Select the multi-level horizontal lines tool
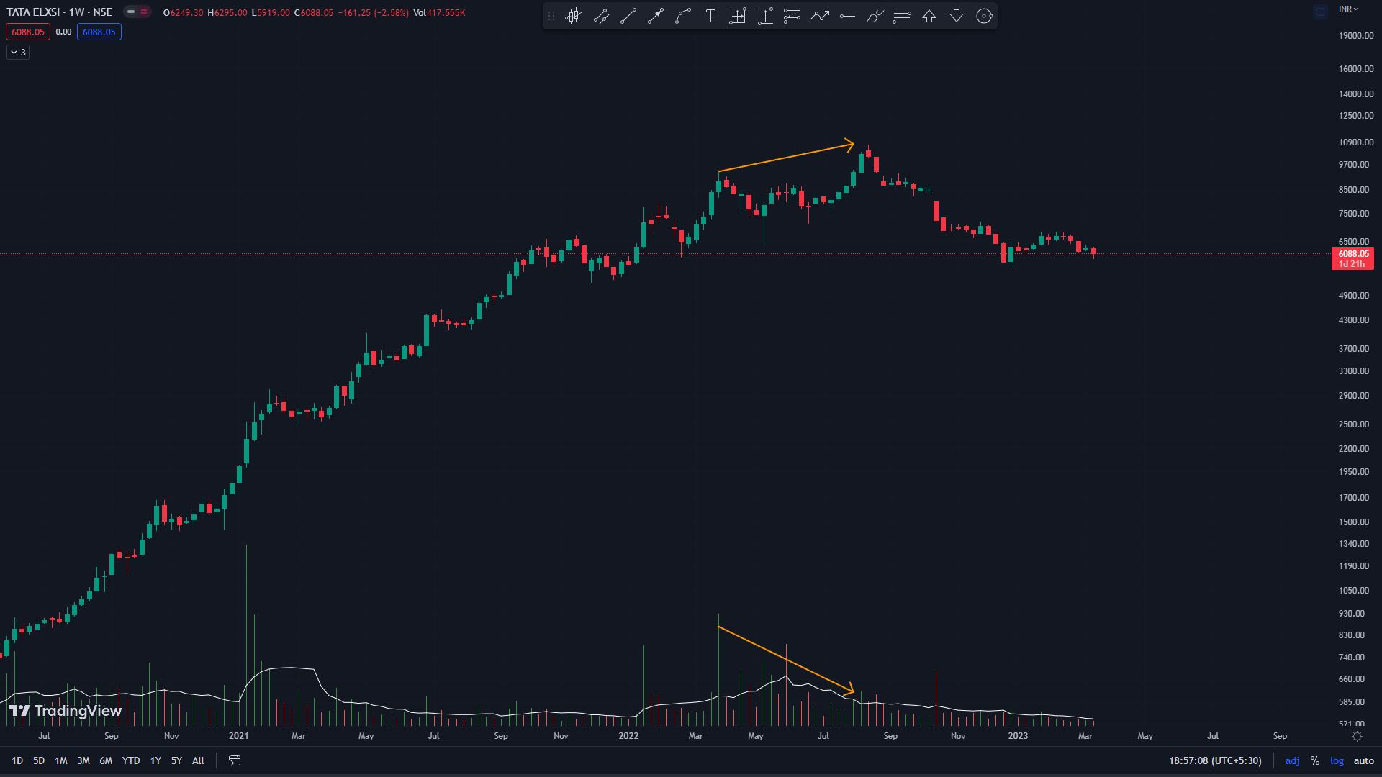The height and width of the screenshot is (777, 1382). point(902,16)
